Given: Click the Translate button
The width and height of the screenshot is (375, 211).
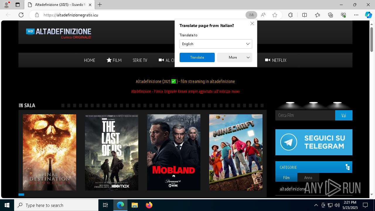Looking at the screenshot, I should click(x=197, y=57).
